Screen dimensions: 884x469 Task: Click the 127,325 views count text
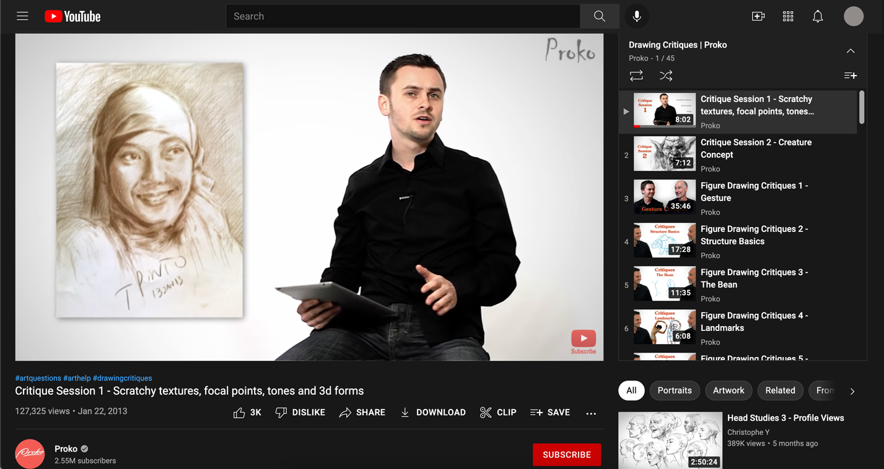tap(42, 411)
